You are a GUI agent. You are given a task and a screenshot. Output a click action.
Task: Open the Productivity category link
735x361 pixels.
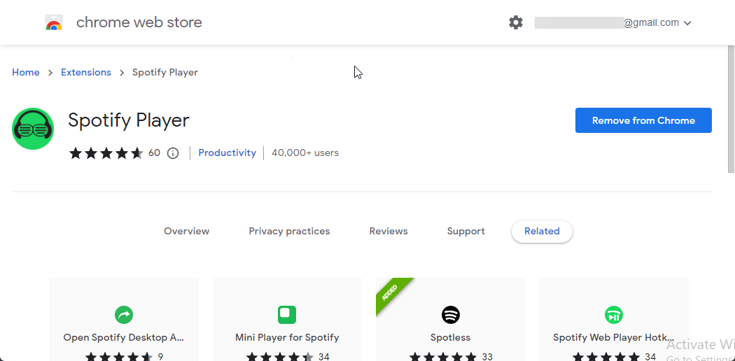pyautogui.click(x=227, y=153)
